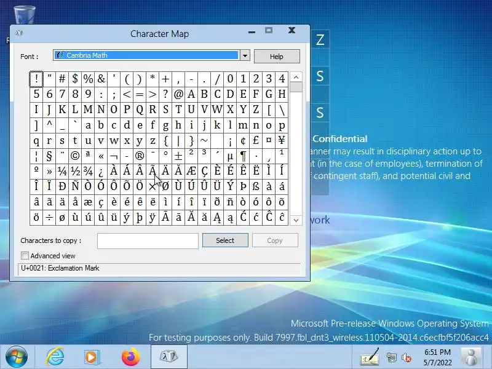492x369 pixels.
Task: Select the three quarters ¾ character
Action: pyautogui.click(x=88, y=172)
